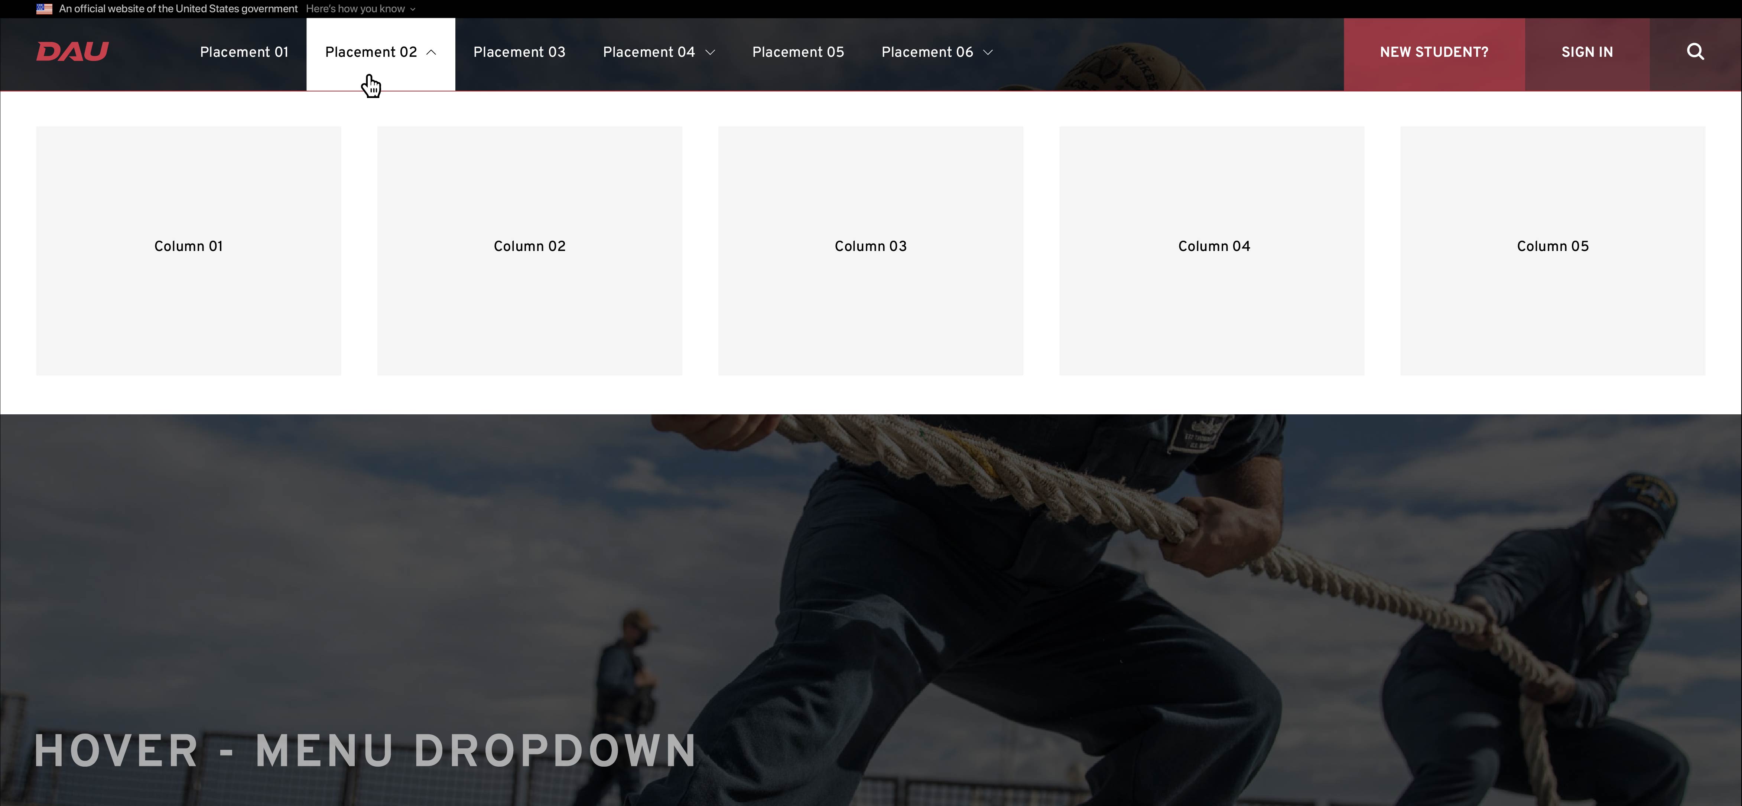Click the NEW STUDENT? button

pos(1434,54)
